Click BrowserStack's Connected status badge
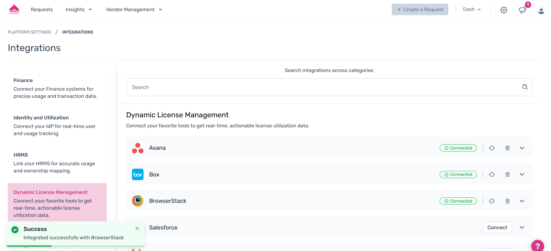This screenshot has width=551, height=251. pos(458,201)
